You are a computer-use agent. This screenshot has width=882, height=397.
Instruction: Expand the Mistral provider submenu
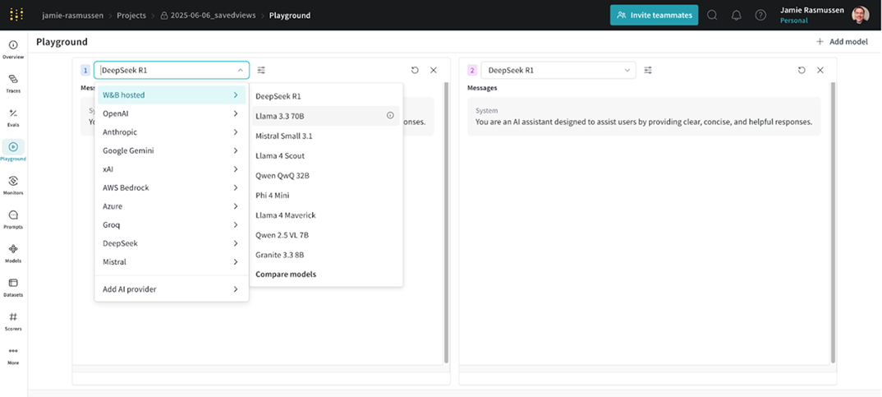click(172, 262)
